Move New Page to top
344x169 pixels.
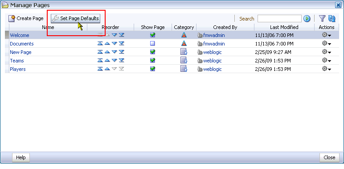point(100,52)
